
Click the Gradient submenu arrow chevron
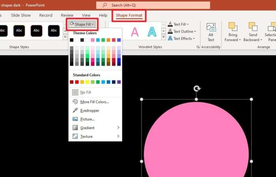point(118,127)
